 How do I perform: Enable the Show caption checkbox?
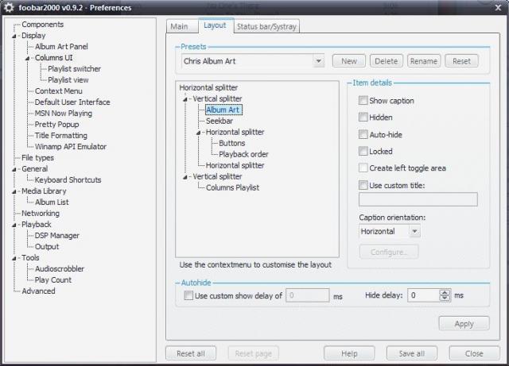click(x=363, y=101)
